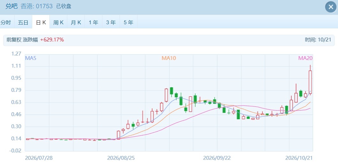The height and width of the screenshot is (162, 338).
Task: Click the 已收盘 market status text
Action: tap(64, 6)
